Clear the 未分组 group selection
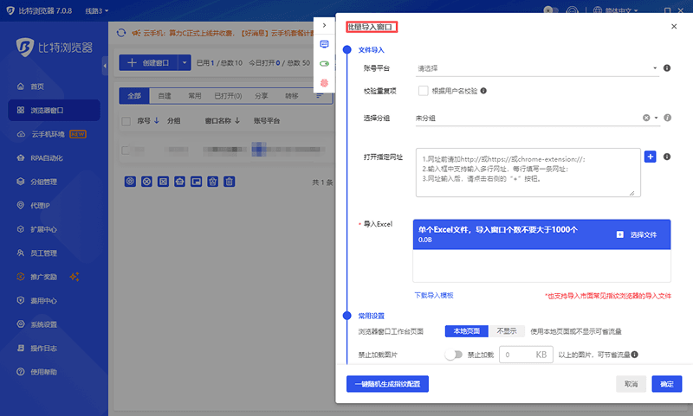 pos(646,118)
